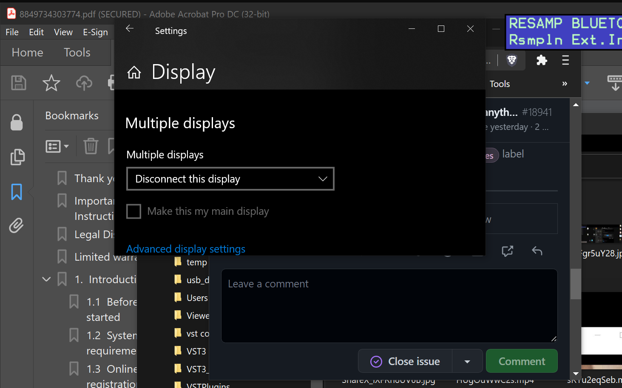Open the browser extensions puzzle icon

(x=541, y=60)
